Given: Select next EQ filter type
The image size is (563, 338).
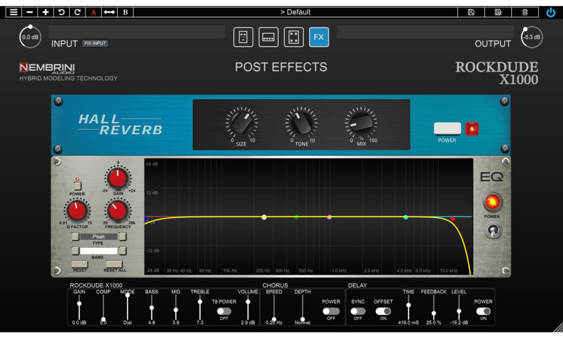Looking at the screenshot, I should tap(123, 236).
